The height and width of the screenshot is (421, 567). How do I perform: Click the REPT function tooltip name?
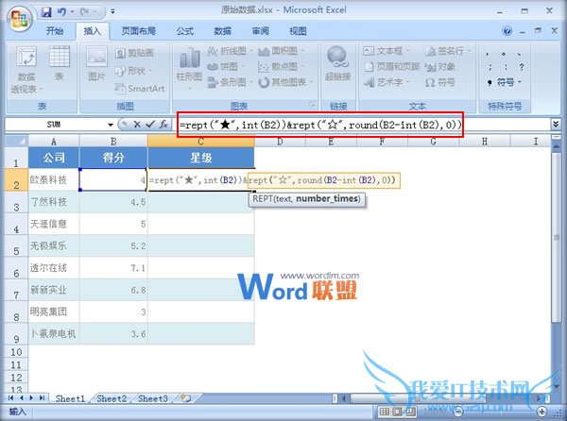coord(262,199)
